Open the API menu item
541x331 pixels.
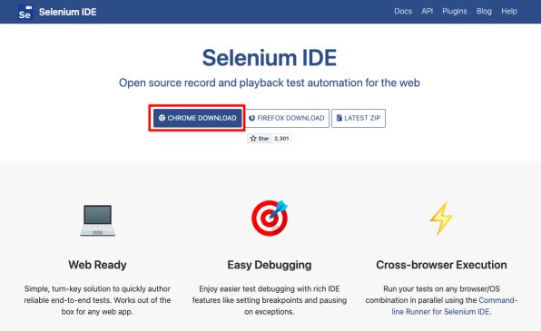[428, 12]
